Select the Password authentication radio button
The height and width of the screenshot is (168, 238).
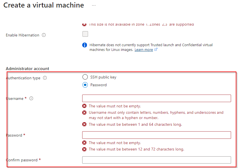85,85
